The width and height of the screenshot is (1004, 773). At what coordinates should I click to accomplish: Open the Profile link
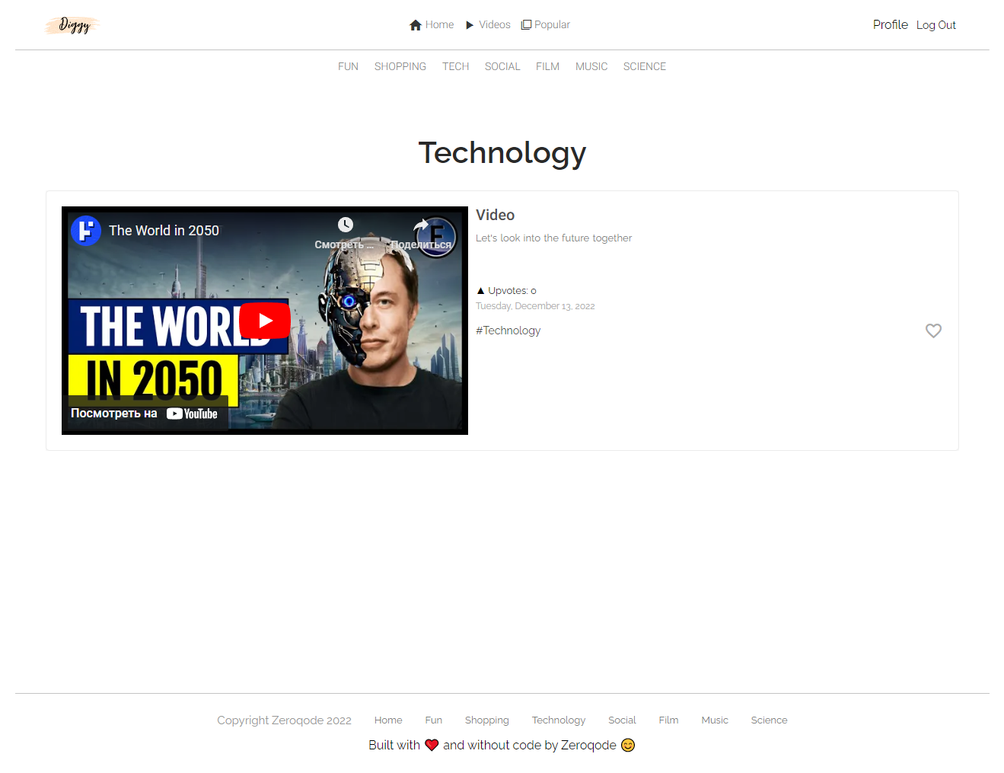point(891,25)
